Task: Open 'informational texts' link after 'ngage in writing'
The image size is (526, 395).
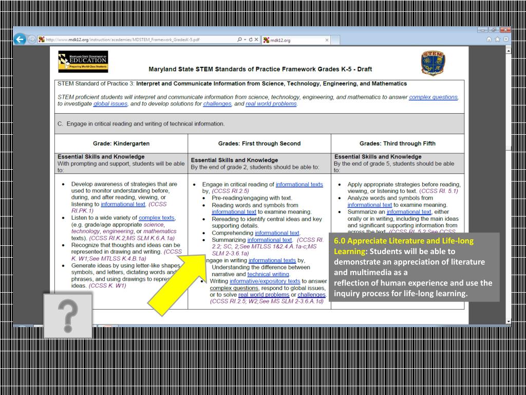Action: pyautogui.click(x=272, y=260)
